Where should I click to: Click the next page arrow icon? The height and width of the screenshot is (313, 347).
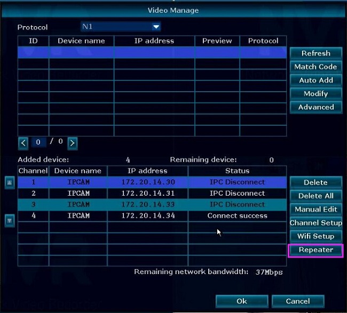pos(72,142)
